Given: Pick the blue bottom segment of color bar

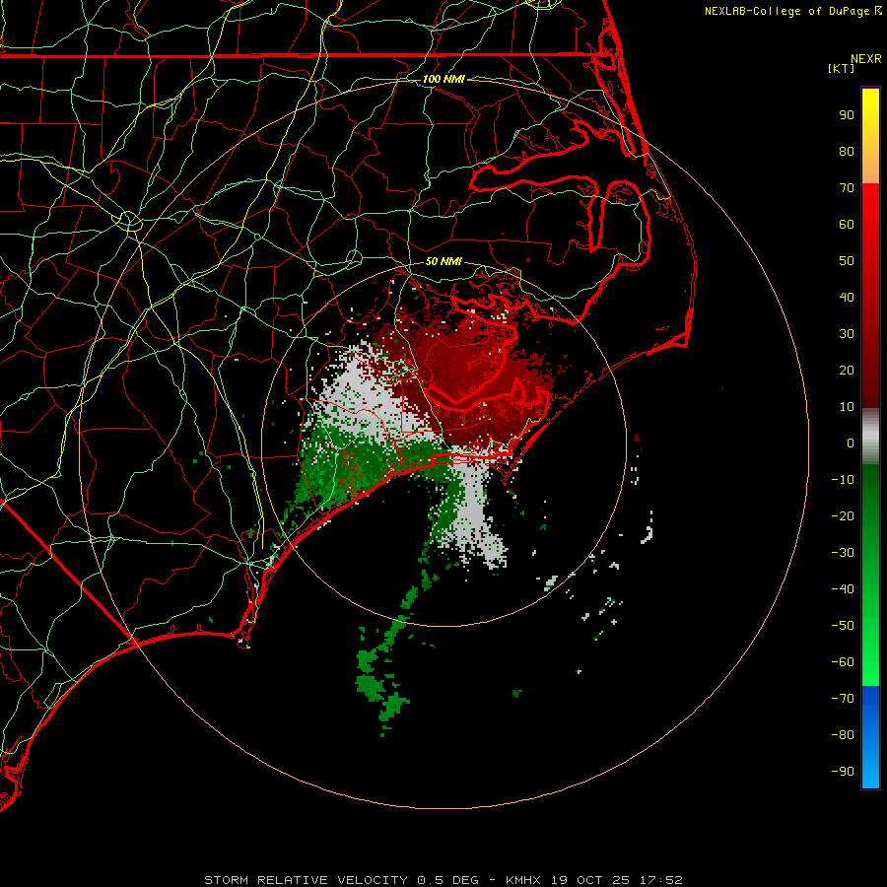Looking at the screenshot, I should (x=870, y=737).
